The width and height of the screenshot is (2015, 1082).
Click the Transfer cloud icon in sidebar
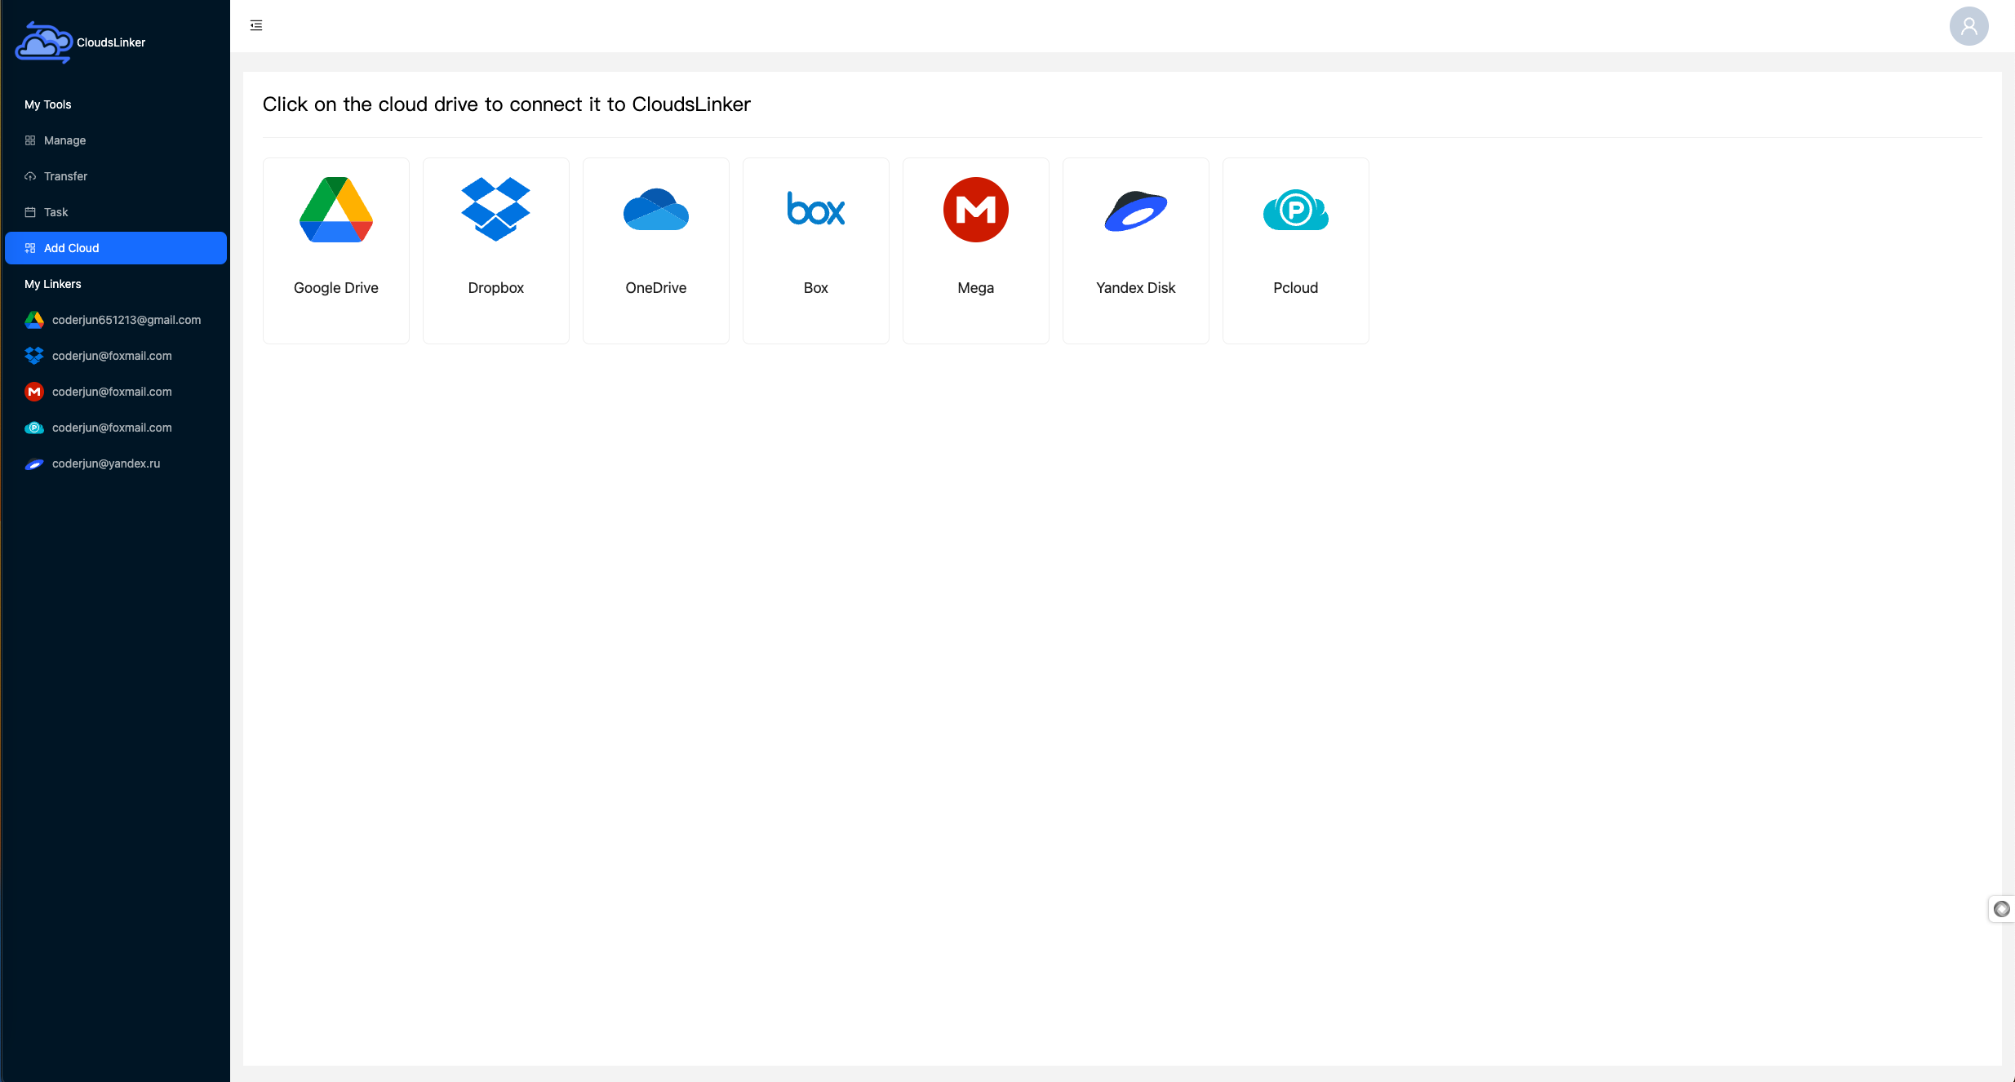coord(30,176)
